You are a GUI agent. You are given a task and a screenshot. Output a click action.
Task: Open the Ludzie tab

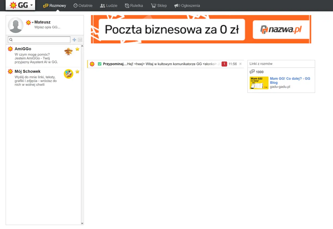[109, 6]
